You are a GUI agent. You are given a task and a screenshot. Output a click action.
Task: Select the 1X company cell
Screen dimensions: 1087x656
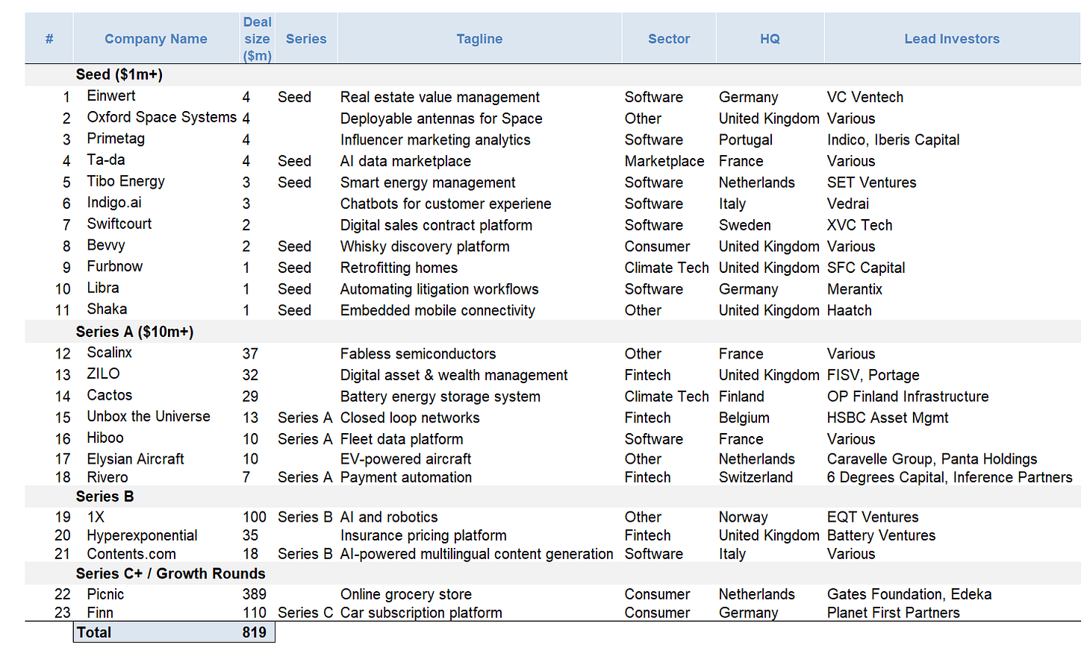pyautogui.click(x=96, y=517)
